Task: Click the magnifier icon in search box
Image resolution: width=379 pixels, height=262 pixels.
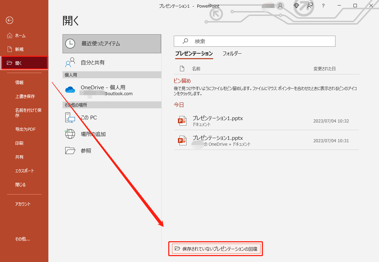Action: click(186, 41)
